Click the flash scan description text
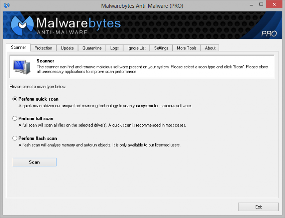285x218 pixels. (x=99, y=145)
